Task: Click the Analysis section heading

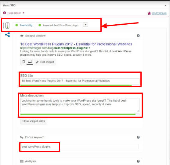Action: tap(30, 161)
